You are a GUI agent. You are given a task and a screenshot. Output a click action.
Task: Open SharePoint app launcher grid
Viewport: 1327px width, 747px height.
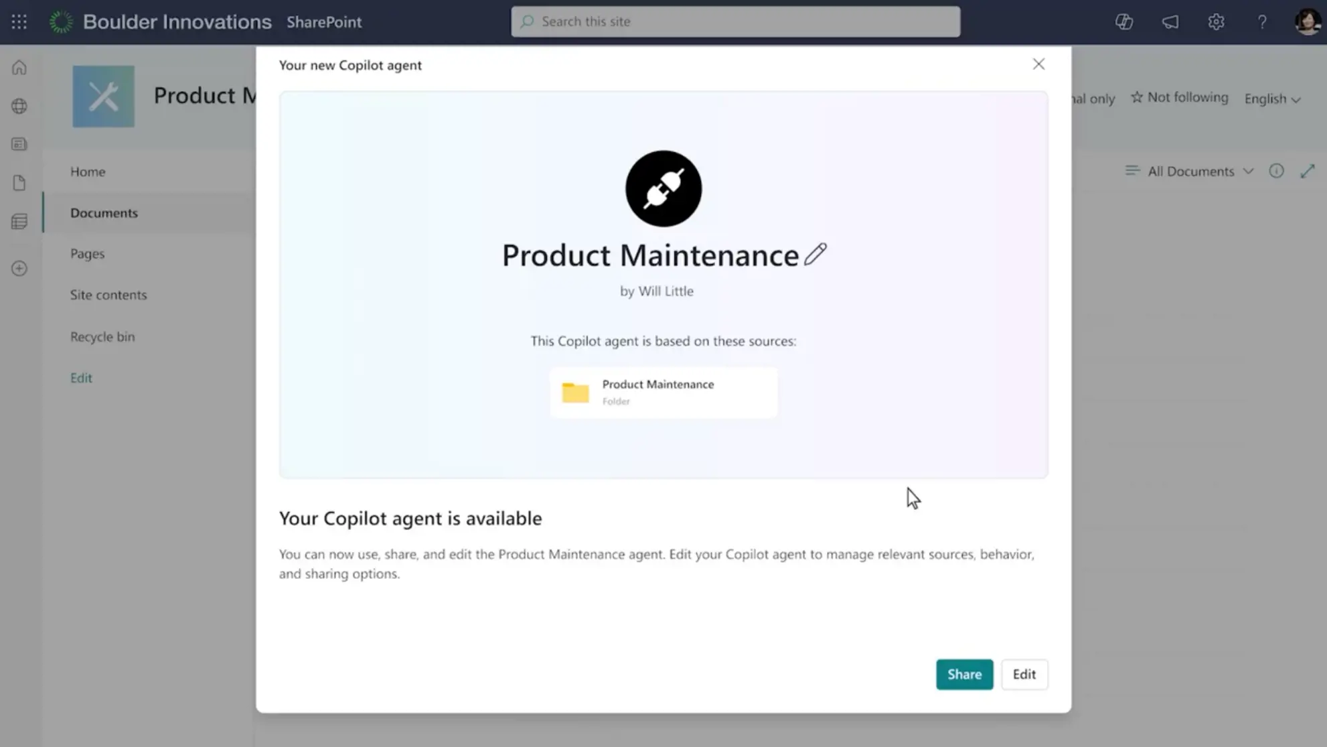(19, 21)
